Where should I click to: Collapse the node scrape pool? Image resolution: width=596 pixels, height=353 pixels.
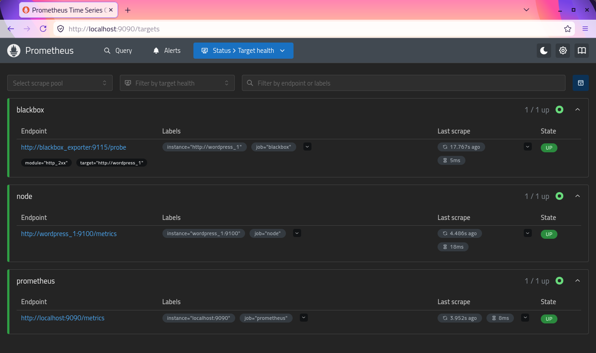[x=578, y=196]
